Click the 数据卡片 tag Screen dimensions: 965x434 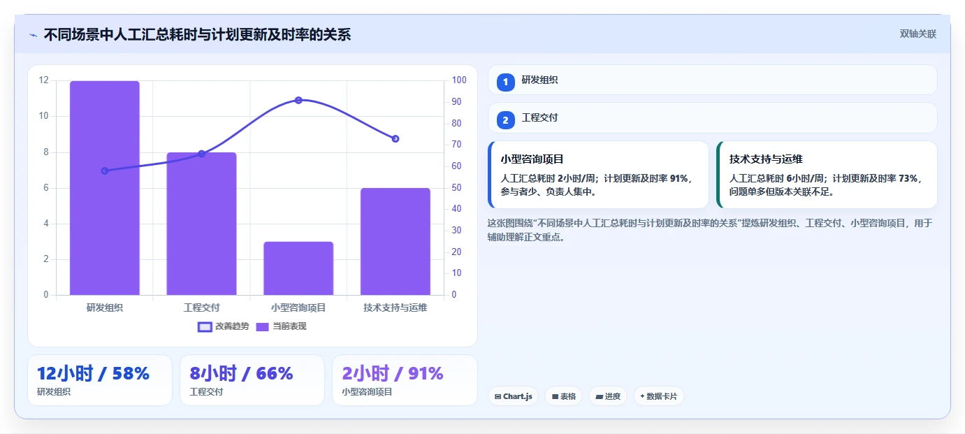point(658,396)
